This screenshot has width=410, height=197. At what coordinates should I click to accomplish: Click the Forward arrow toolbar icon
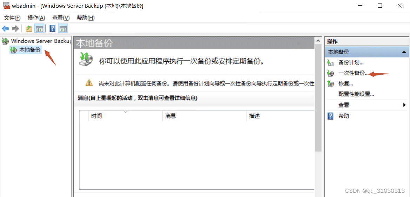click(15, 28)
